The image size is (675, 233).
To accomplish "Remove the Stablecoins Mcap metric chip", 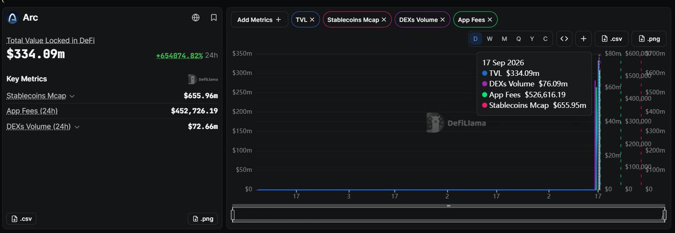I will (384, 20).
